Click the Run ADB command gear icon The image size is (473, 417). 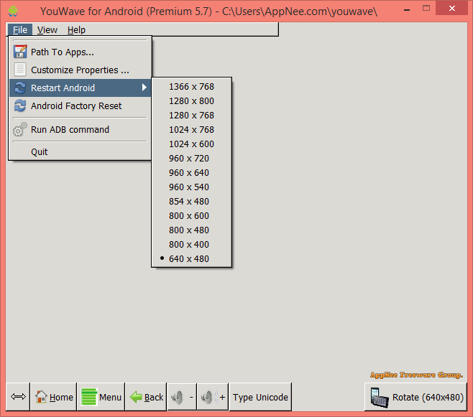[x=20, y=129]
